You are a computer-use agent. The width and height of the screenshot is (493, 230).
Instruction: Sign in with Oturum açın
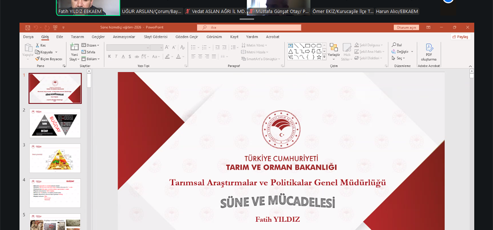[x=406, y=28]
